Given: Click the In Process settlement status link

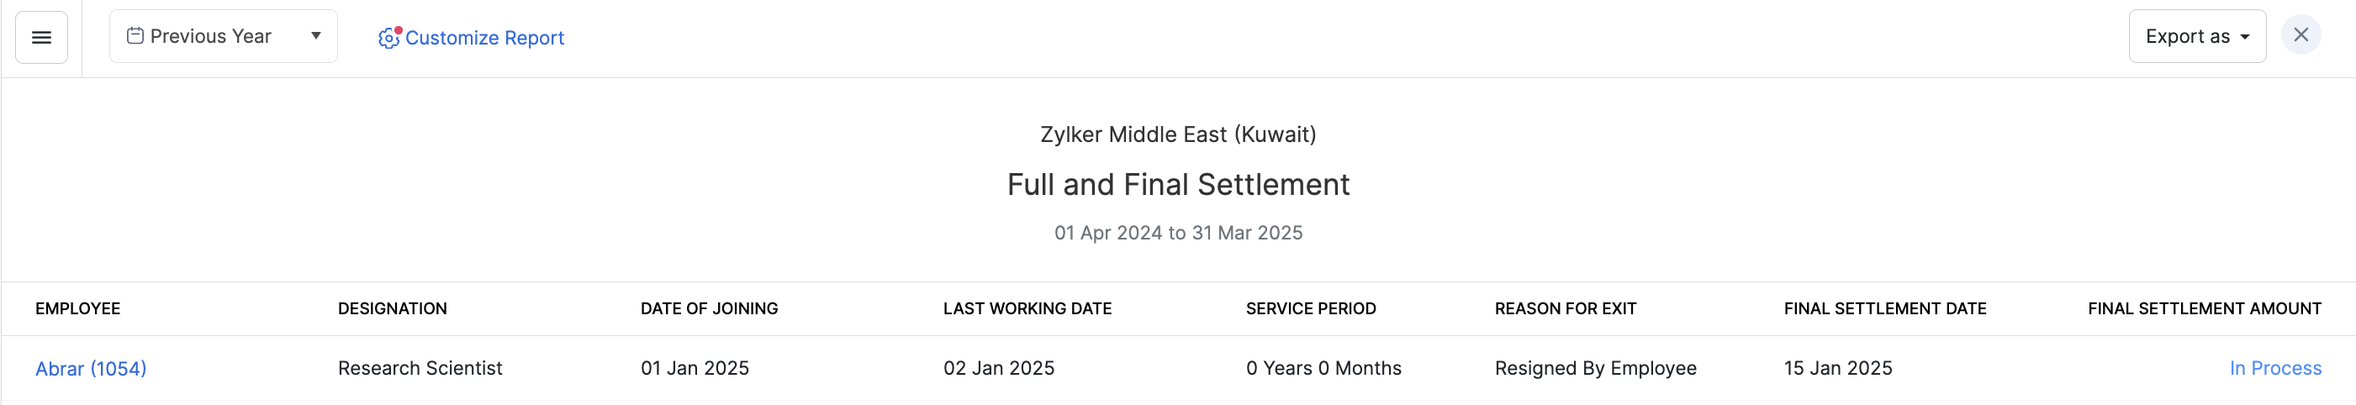Looking at the screenshot, I should 2274,368.
